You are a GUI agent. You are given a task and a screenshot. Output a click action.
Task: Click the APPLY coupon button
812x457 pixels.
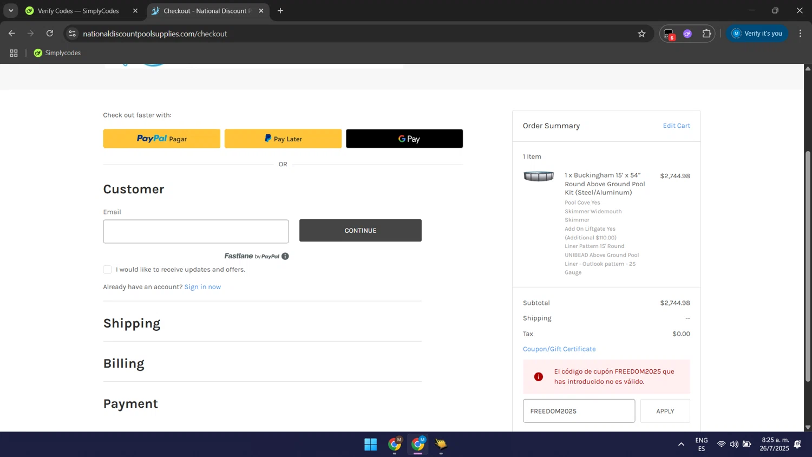click(665, 411)
